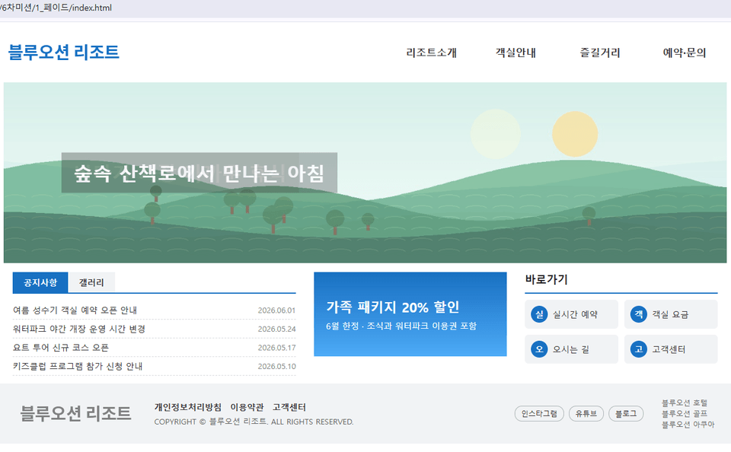Open notice 워터파크 야간 개장 운영 시간 변경
The image size is (731, 452).
pyautogui.click(x=79, y=329)
